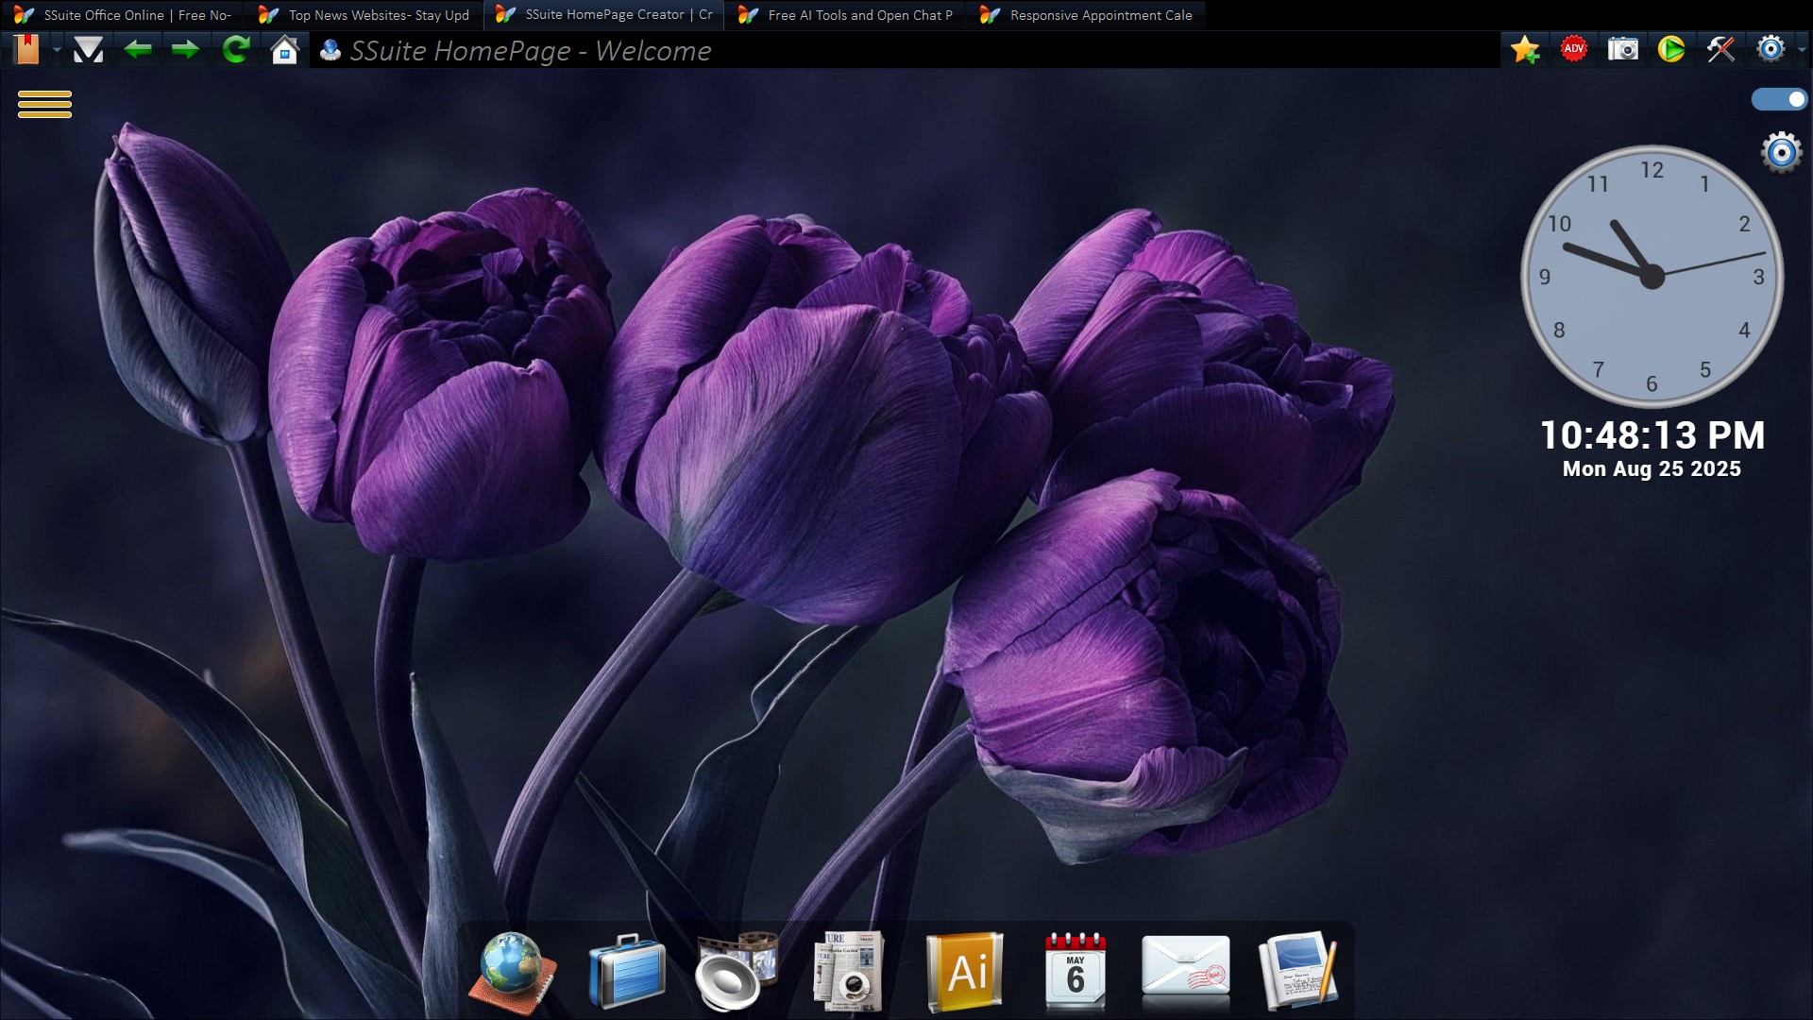Open the envelope mail icon in the dock

1185,970
